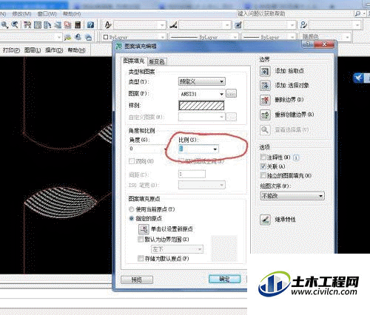The width and height of the screenshot is (370, 315).
Task: Click the 确定 (OK) button
Action: 224,279
